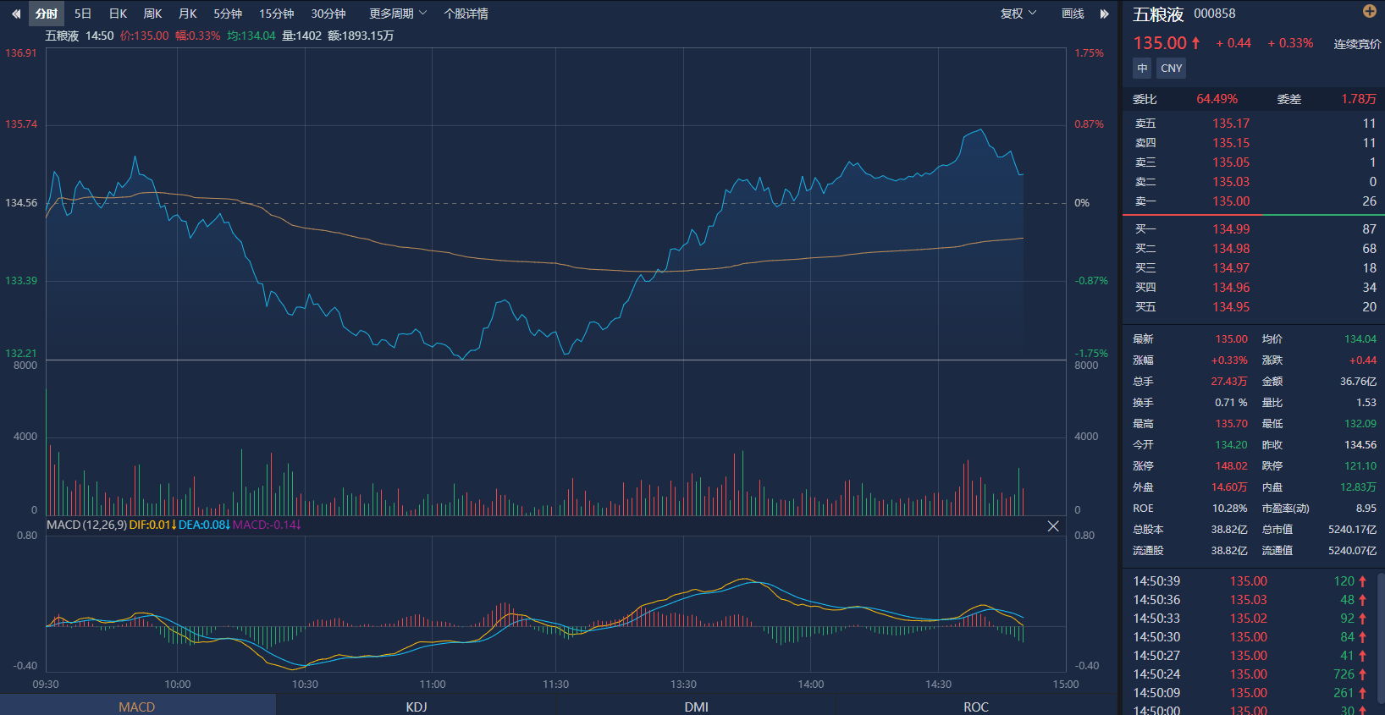Click red up arrow beside 135.00 price

coord(1196,42)
